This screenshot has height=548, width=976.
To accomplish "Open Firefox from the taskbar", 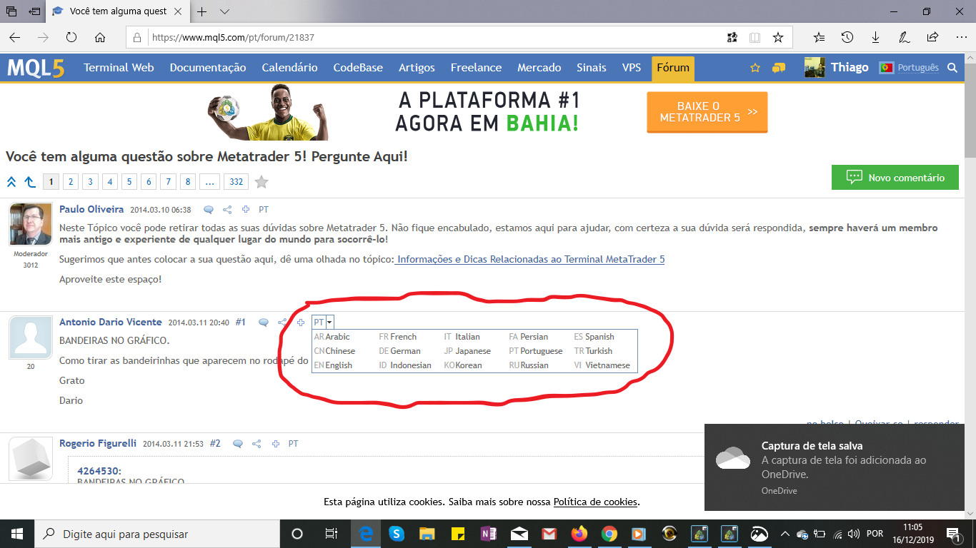I will 579,534.
